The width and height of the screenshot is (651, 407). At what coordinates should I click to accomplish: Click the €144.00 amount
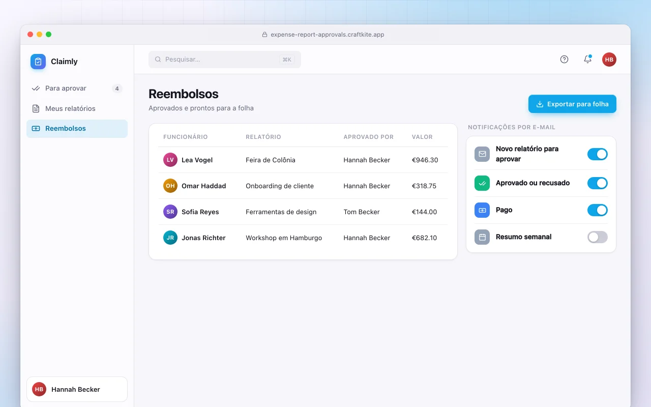point(425,212)
